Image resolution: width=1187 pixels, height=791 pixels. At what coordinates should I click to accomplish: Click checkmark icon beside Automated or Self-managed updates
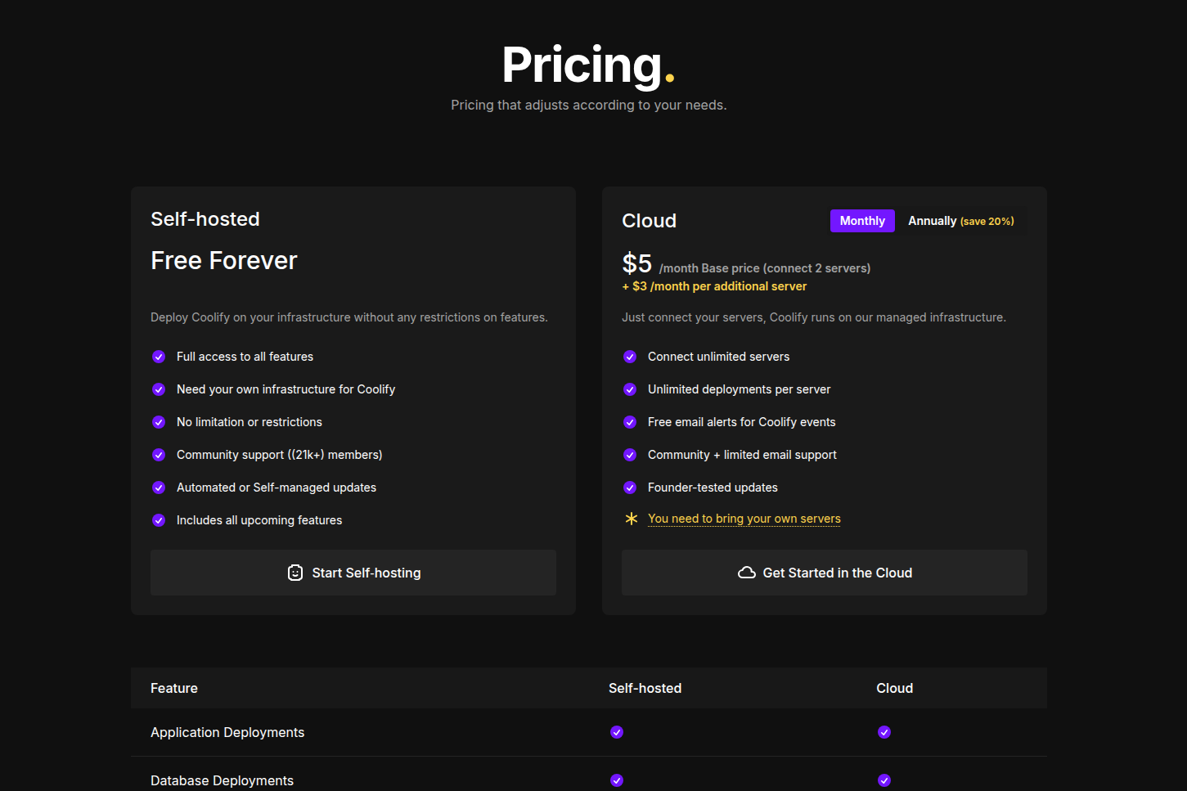coord(159,488)
